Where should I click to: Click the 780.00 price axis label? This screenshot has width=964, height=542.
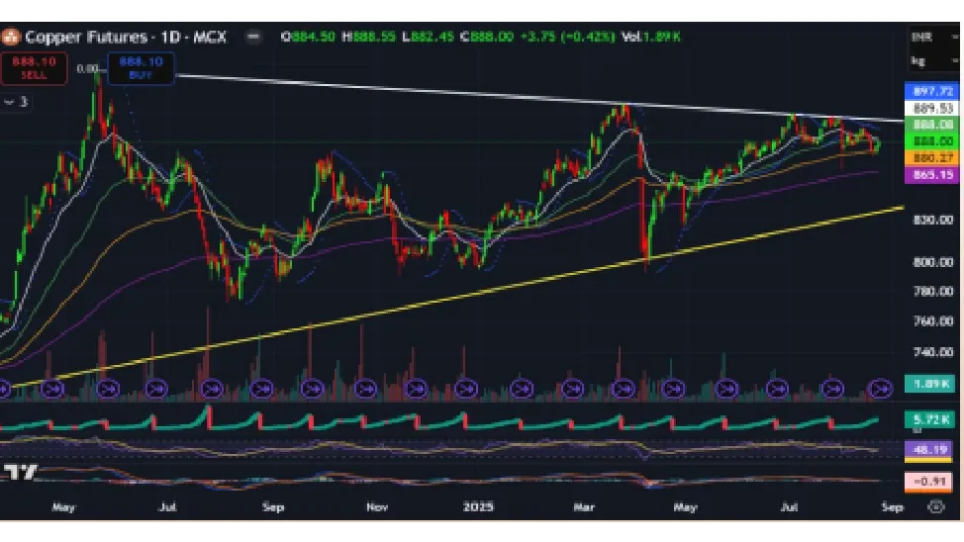click(933, 291)
